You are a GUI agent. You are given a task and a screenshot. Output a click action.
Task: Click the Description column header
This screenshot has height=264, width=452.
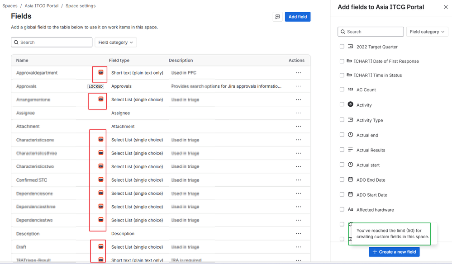[x=181, y=60]
